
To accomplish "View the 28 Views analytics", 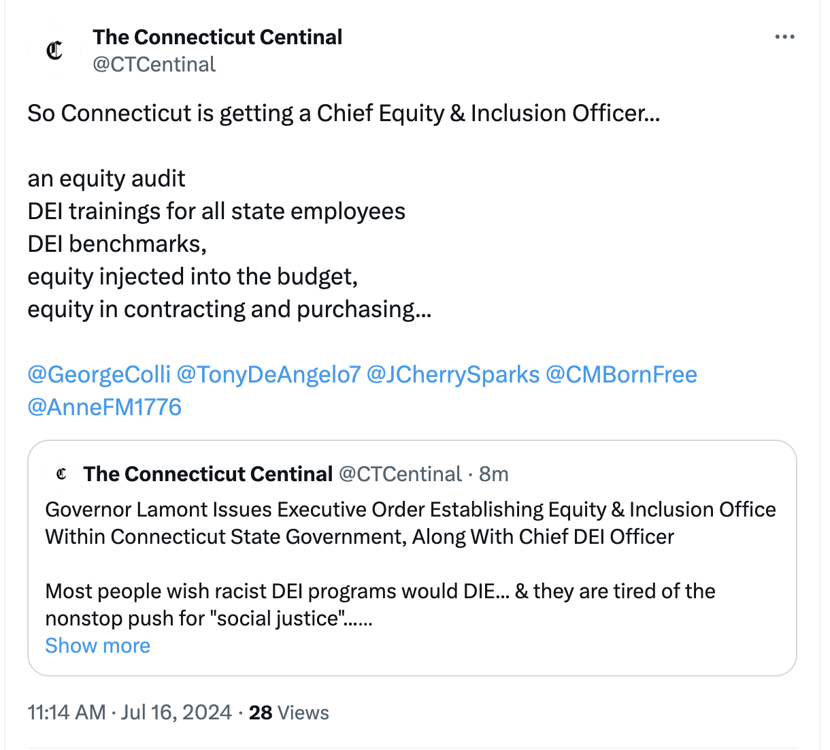I will coord(288,713).
